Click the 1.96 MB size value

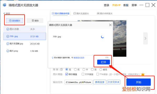(x=34, y=51)
